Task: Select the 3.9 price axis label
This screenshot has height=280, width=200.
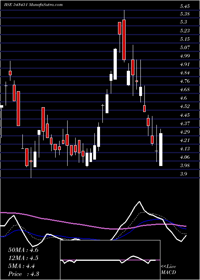Action: tap(184, 174)
